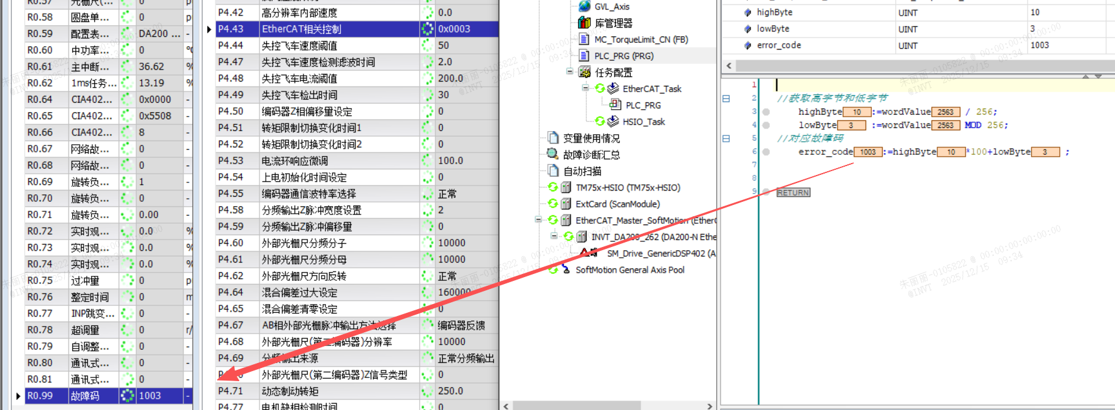Fold the code block at line 2

[x=726, y=98]
